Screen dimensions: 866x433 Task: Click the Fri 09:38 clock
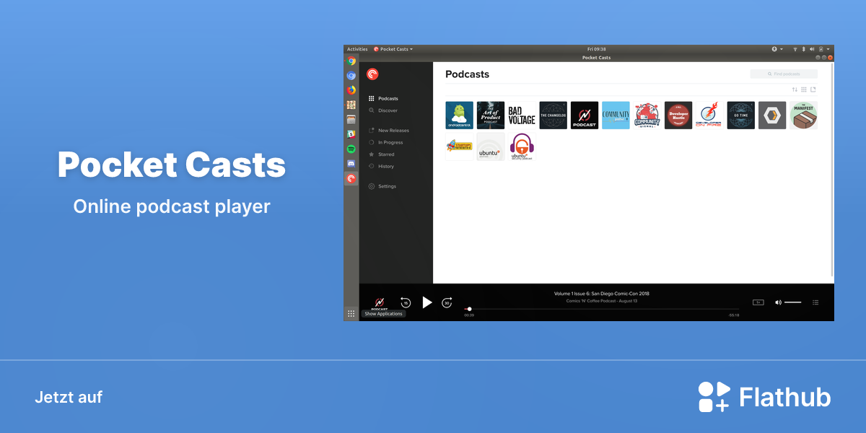(597, 49)
